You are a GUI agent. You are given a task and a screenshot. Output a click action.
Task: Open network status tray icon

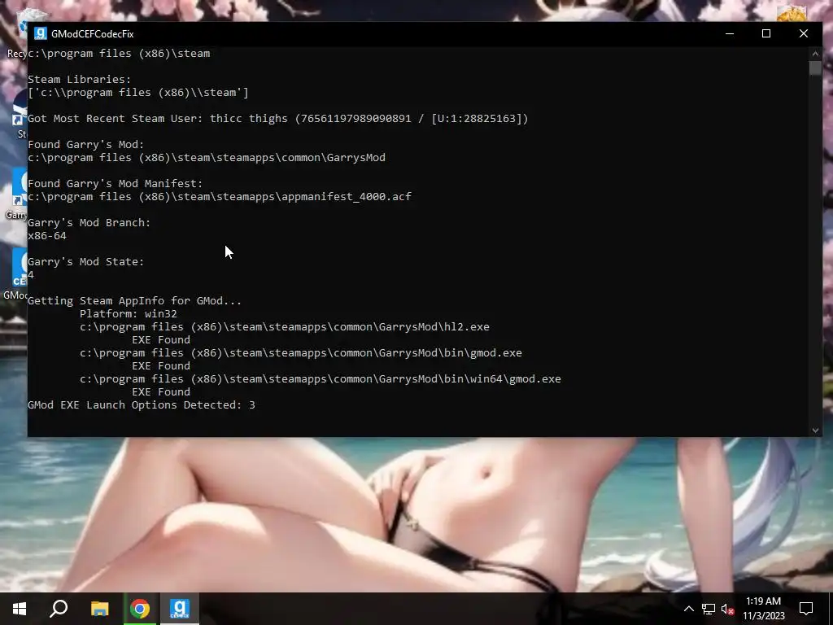[709, 609]
